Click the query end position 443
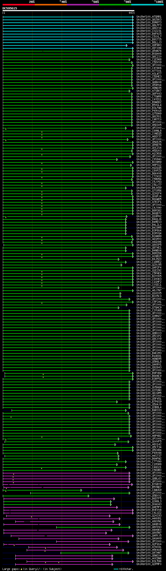The height and width of the screenshot is (571, 166). click(x=131, y=13)
